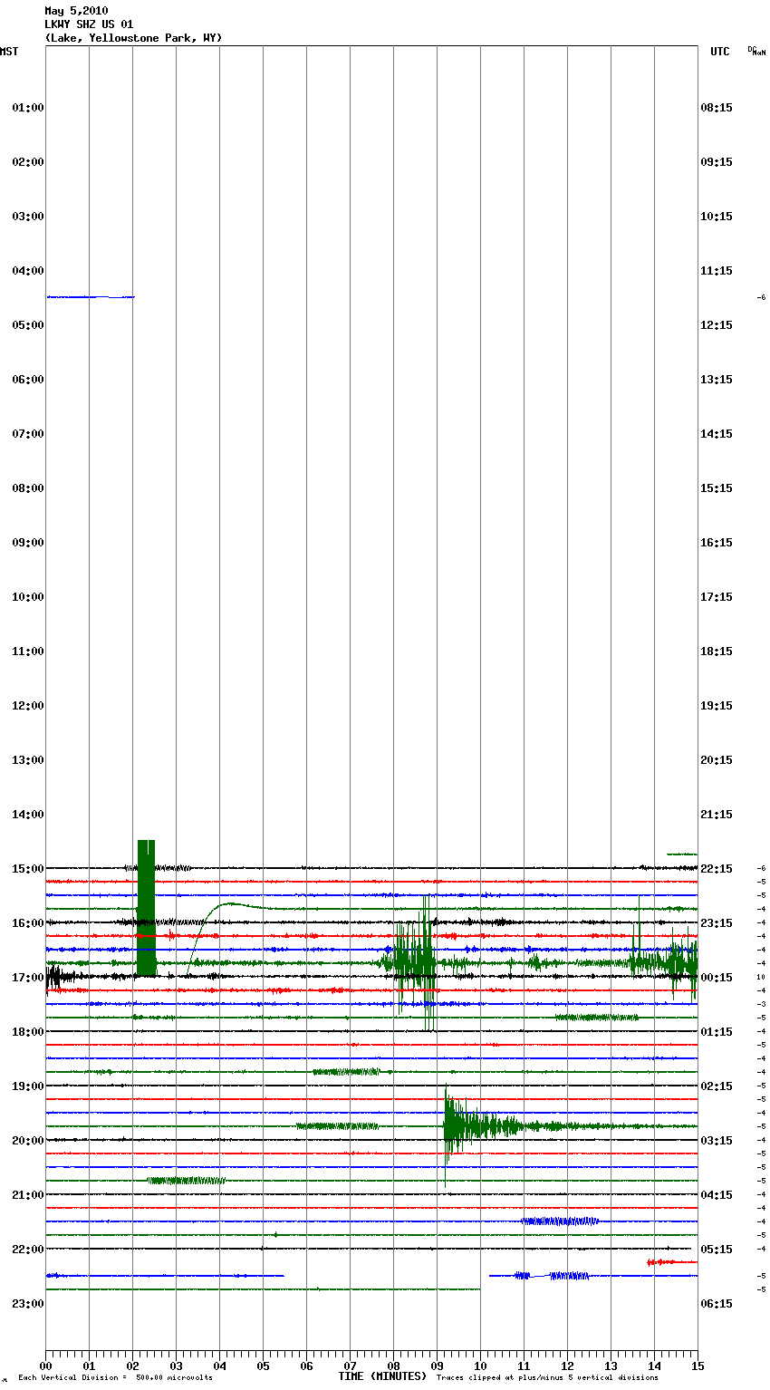Click the 08:15 UTC time label

717,108
